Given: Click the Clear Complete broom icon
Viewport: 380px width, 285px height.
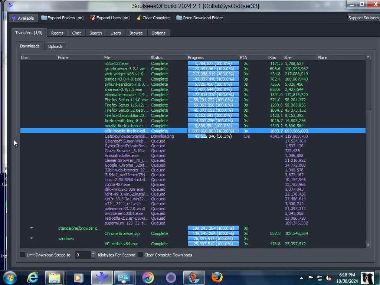Looking at the screenshot, I should (x=139, y=18).
